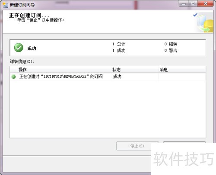
Task: Close the 新建订阅向导 window
Action: (x=206, y=3)
